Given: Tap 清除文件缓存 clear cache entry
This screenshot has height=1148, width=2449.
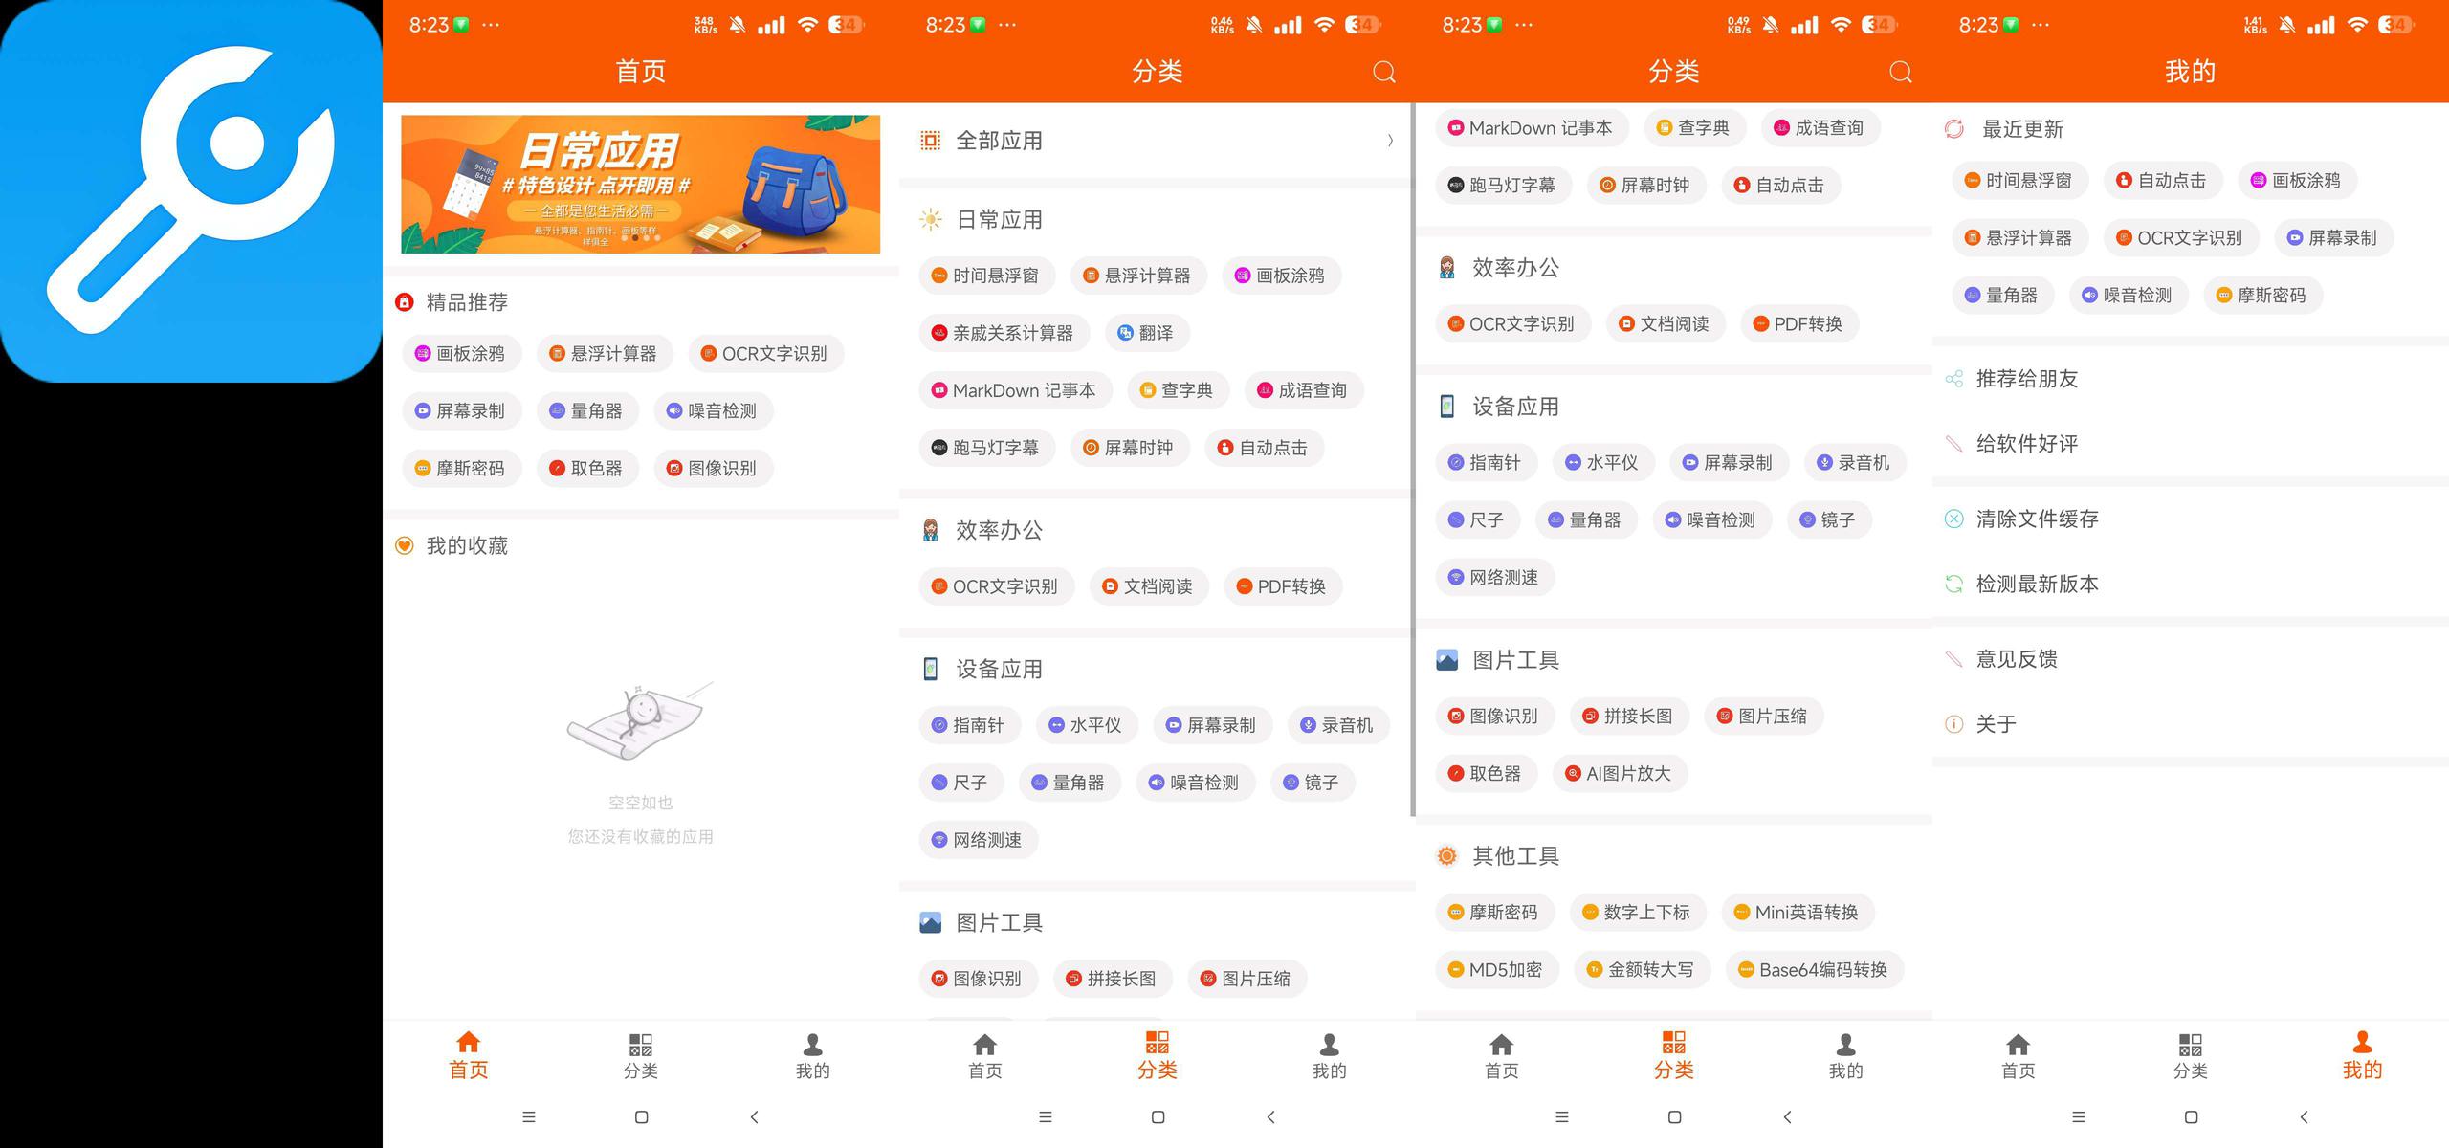Looking at the screenshot, I should 2037,519.
